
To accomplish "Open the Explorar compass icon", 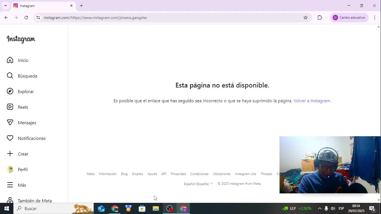I will (x=10, y=92).
